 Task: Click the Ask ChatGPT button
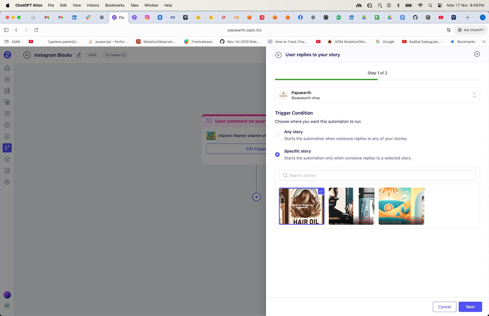[471, 30]
